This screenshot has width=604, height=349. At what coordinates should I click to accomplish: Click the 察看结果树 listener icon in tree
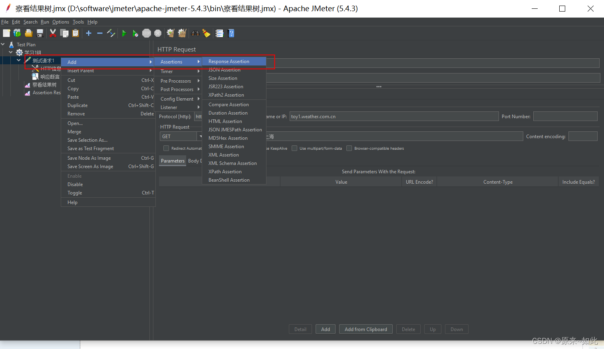tap(28, 85)
